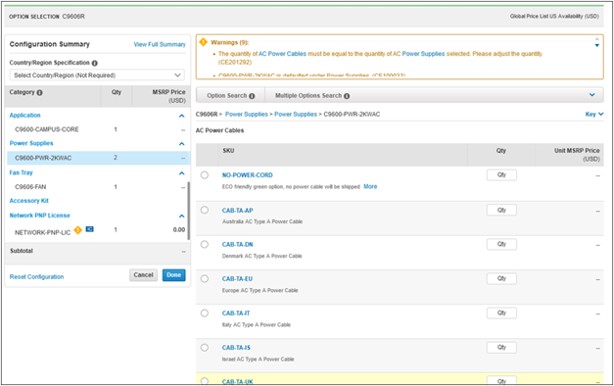Open the CAB-TA-AP SKU link
Screen dimensions: 614x386
[237, 211]
